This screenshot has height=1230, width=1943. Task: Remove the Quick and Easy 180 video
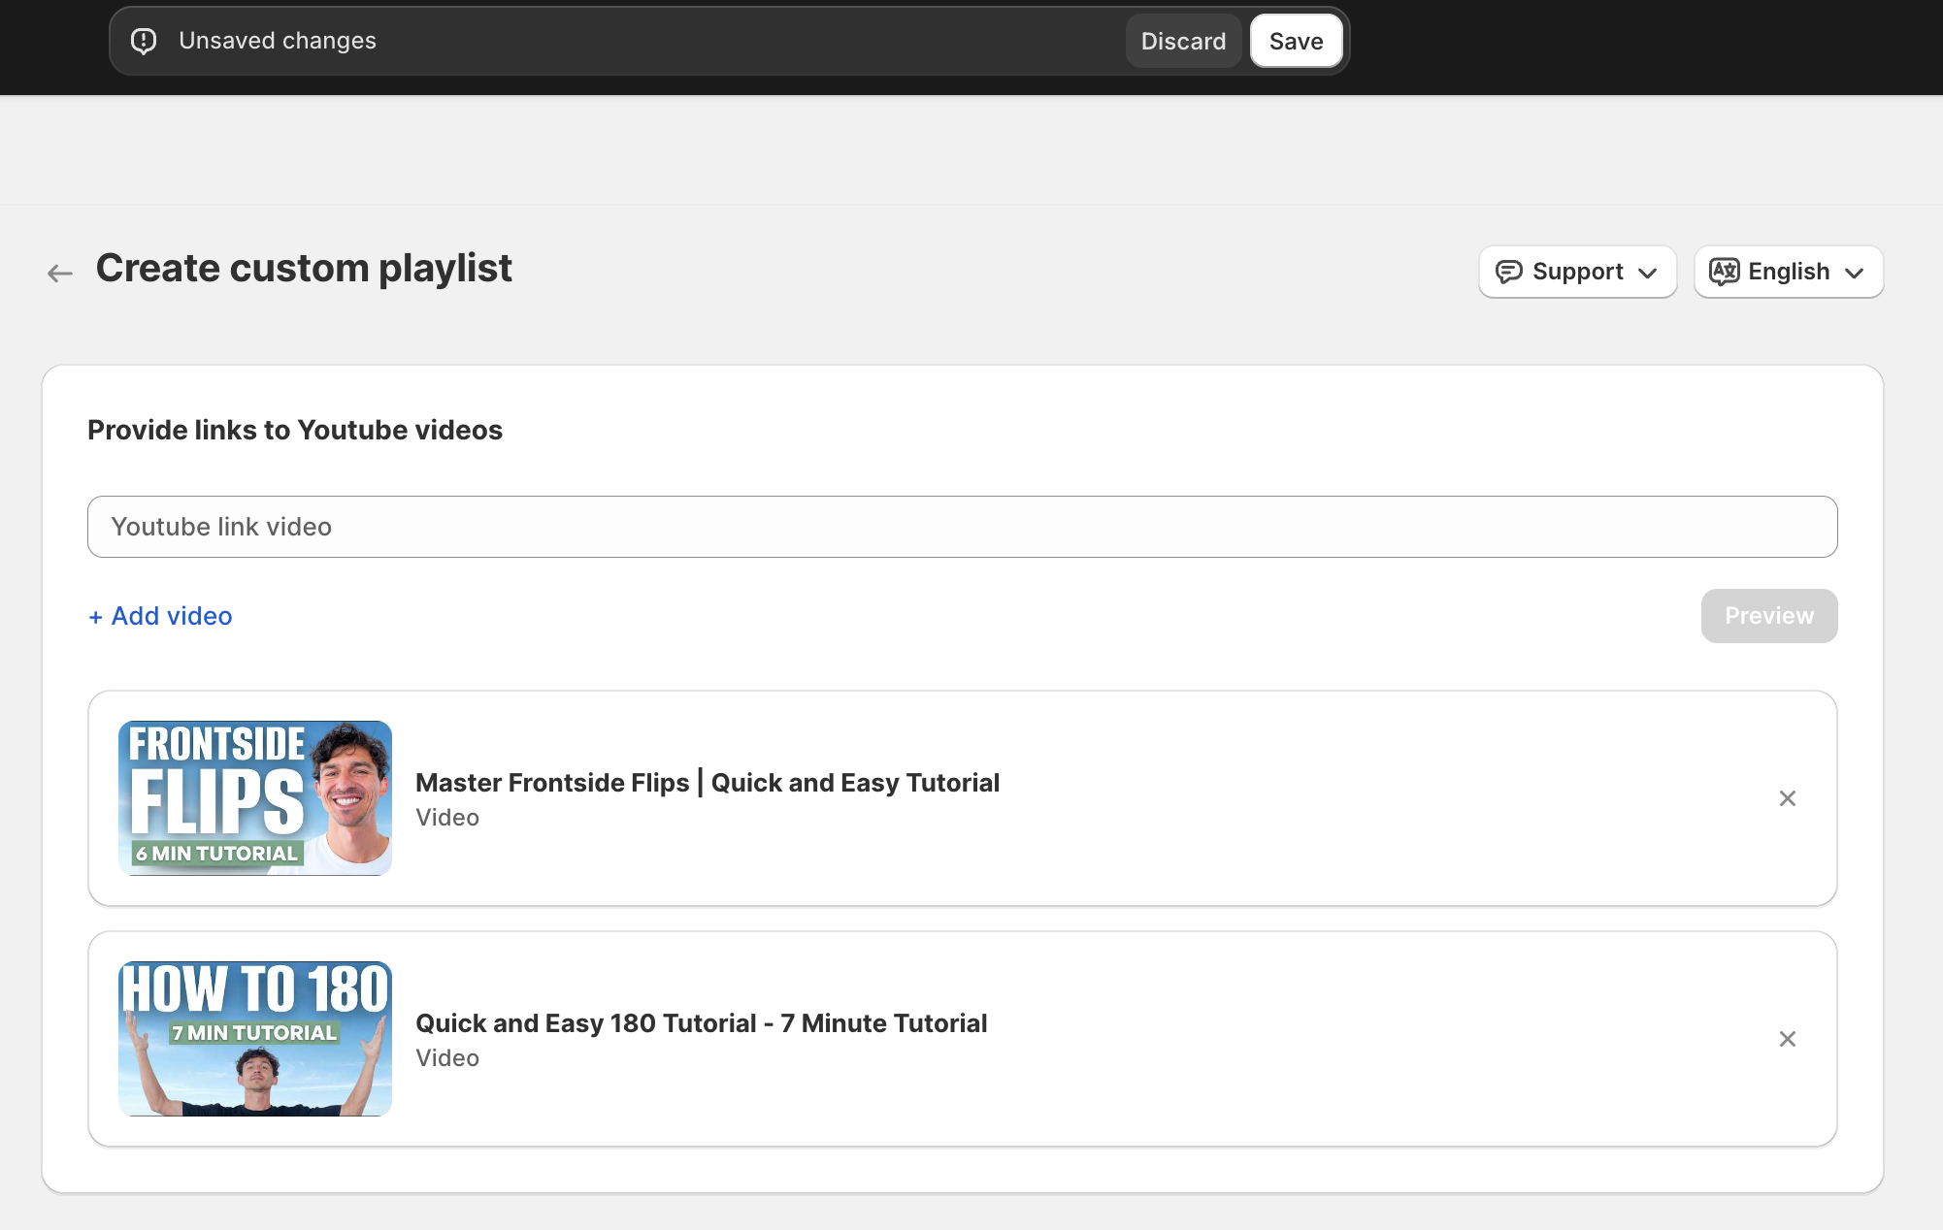[x=1787, y=1039]
